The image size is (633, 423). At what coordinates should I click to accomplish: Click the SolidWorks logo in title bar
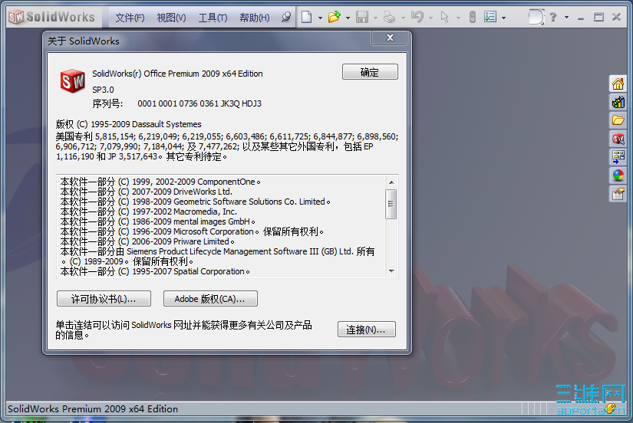point(51,17)
